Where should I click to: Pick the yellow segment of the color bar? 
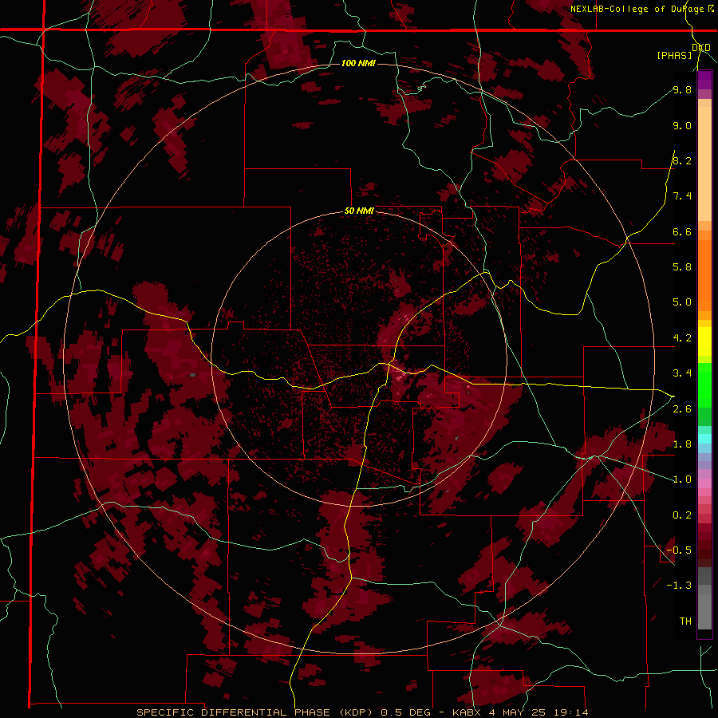[x=704, y=341]
